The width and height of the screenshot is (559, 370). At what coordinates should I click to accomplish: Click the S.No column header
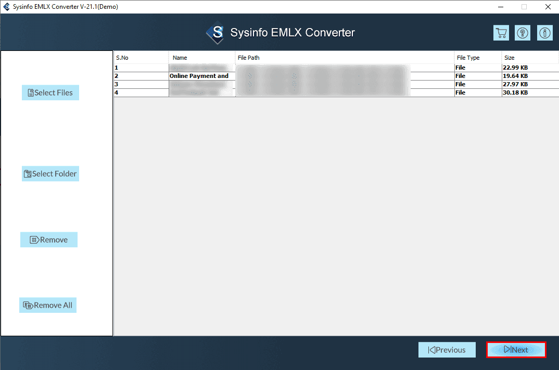141,58
